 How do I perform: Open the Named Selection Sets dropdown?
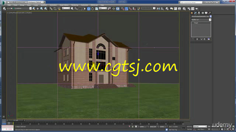(x=148, y=8)
